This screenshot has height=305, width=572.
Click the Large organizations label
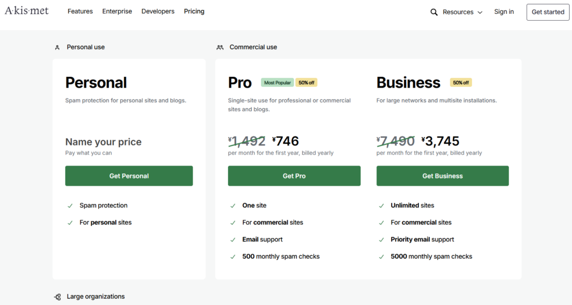pyautogui.click(x=96, y=296)
